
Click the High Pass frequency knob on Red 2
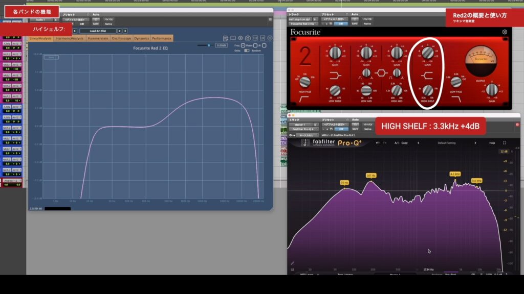tap(305, 82)
